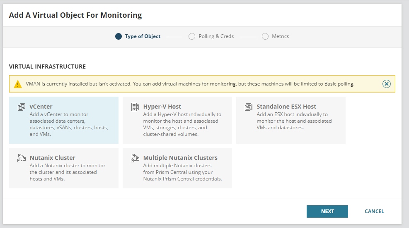The width and height of the screenshot is (409, 228).
Task: Click the ESX host description text
Action: [x=294, y=121]
